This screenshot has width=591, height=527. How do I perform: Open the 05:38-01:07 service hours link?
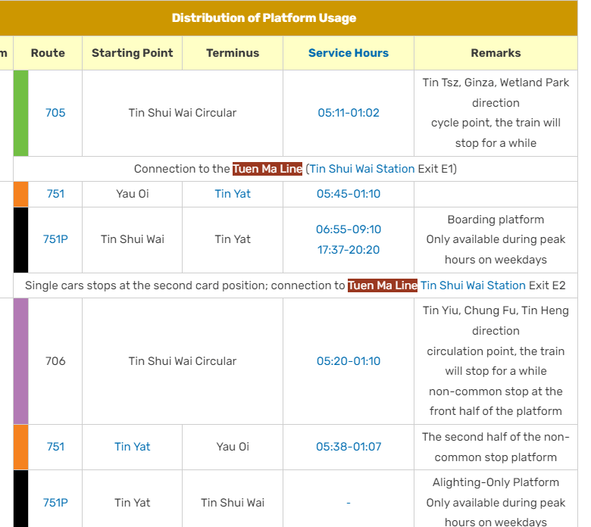click(x=348, y=447)
